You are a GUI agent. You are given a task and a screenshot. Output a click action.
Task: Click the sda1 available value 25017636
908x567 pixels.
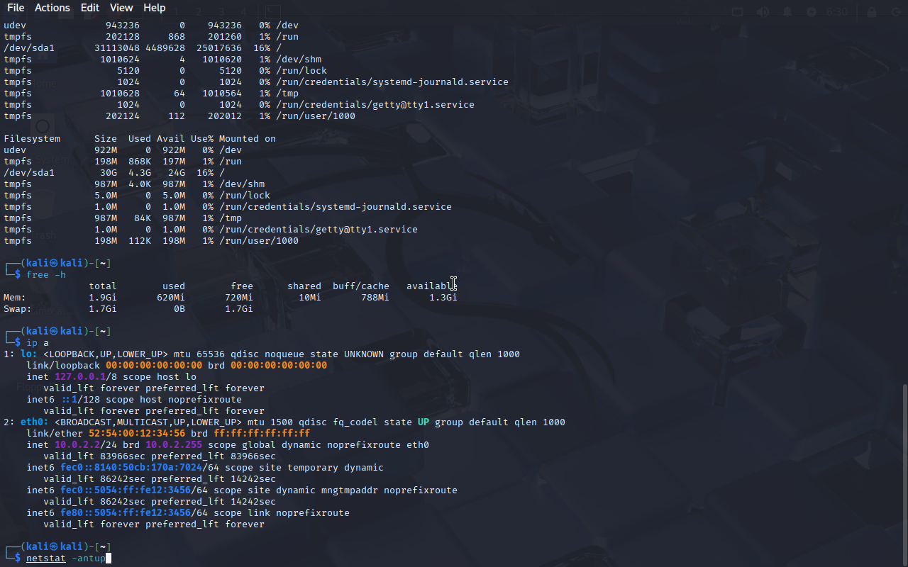point(219,48)
